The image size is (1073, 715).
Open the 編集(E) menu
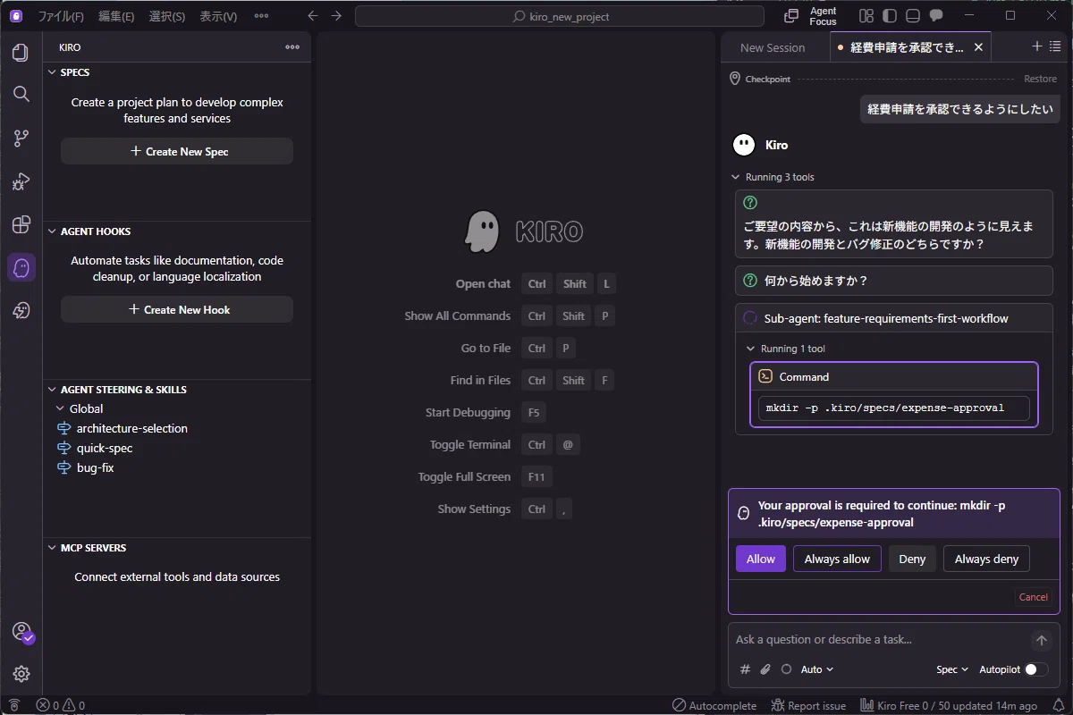coord(116,16)
